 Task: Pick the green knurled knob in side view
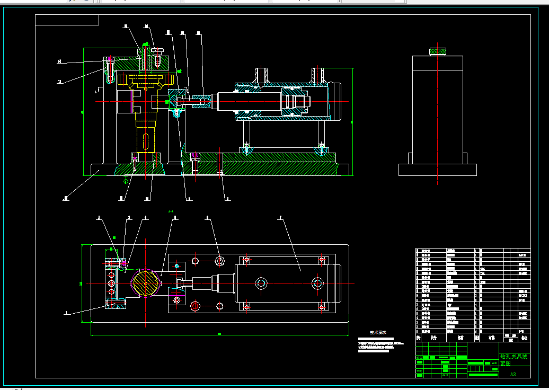pyautogui.click(x=438, y=51)
